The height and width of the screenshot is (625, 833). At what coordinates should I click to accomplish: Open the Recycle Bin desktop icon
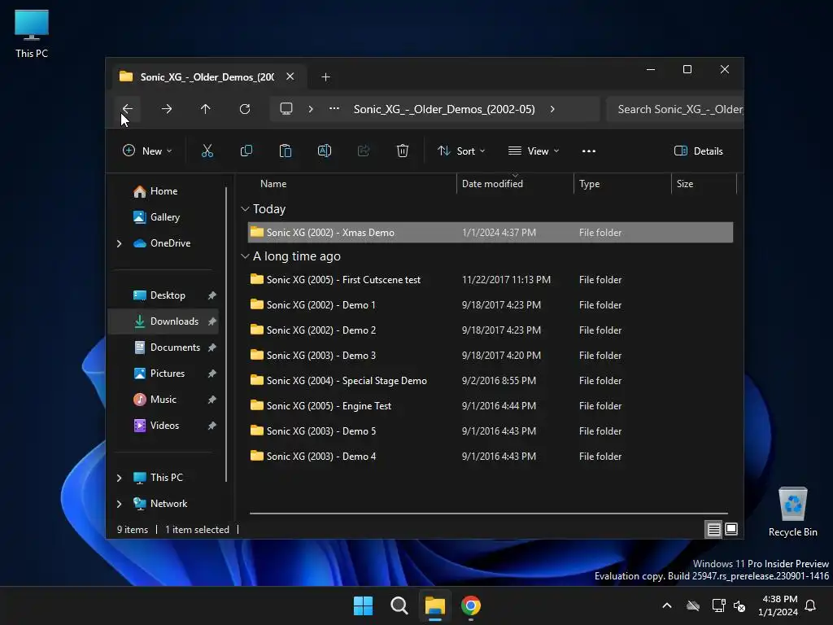click(x=792, y=511)
